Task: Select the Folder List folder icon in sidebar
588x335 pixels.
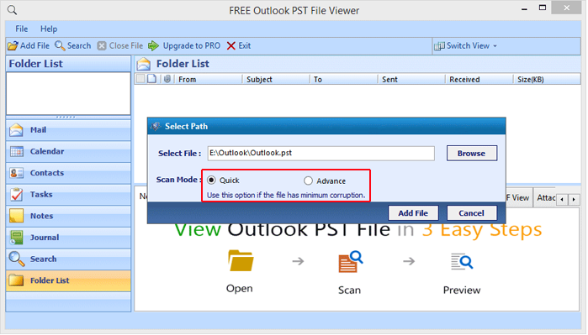Action: [x=16, y=280]
